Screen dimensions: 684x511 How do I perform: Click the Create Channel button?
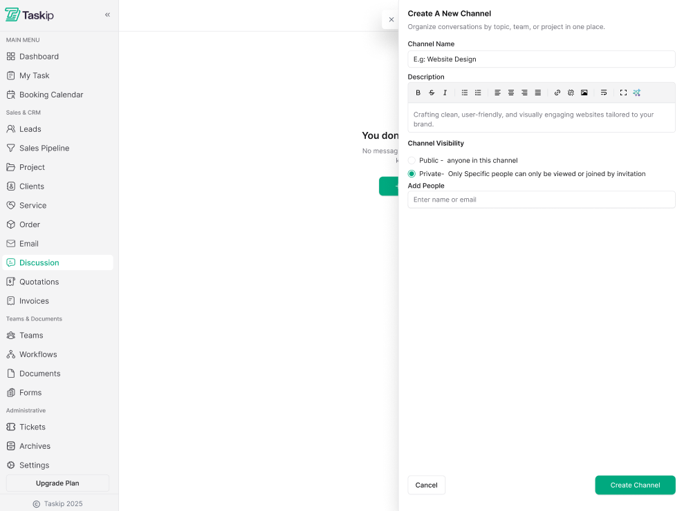pyautogui.click(x=635, y=485)
